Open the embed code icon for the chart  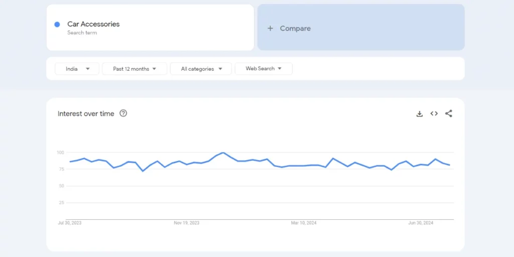[x=434, y=113]
